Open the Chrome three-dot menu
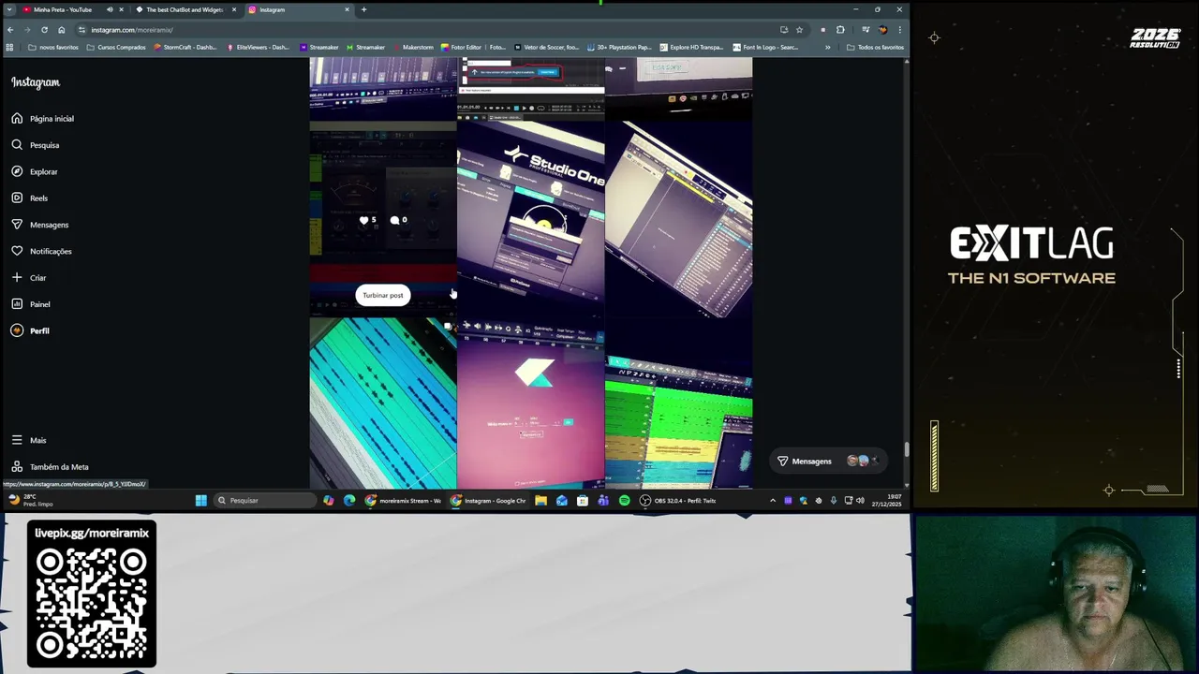The width and height of the screenshot is (1199, 674). 900,29
